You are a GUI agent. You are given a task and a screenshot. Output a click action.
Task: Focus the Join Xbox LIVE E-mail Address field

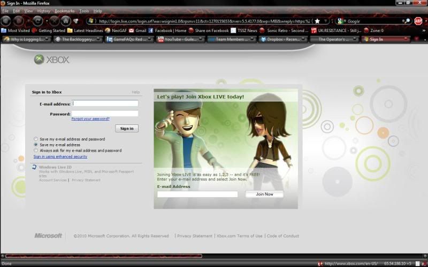click(x=197, y=194)
